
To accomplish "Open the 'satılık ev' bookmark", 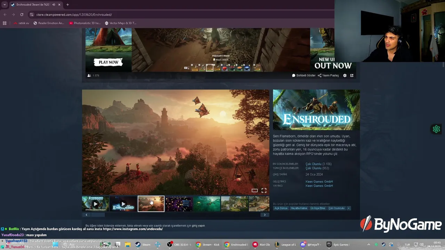I will [x=21, y=23].
